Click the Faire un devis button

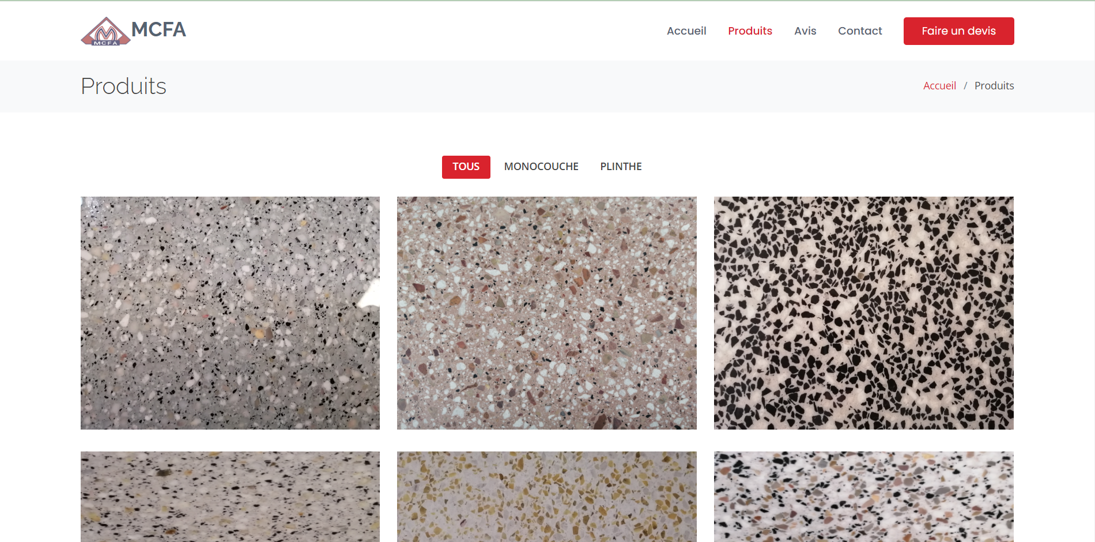click(958, 31)
